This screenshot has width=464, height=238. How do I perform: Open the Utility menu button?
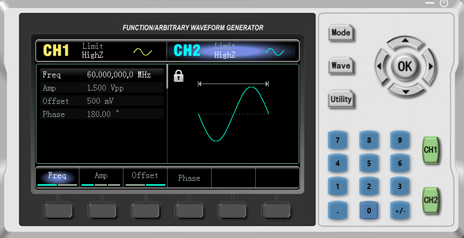341,99
